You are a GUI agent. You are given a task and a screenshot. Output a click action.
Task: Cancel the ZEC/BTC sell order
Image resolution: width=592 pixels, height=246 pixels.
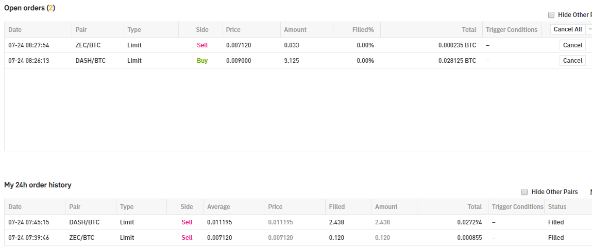(x=572, y=45)
